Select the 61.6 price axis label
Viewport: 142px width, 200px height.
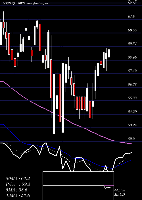point(131,17)
